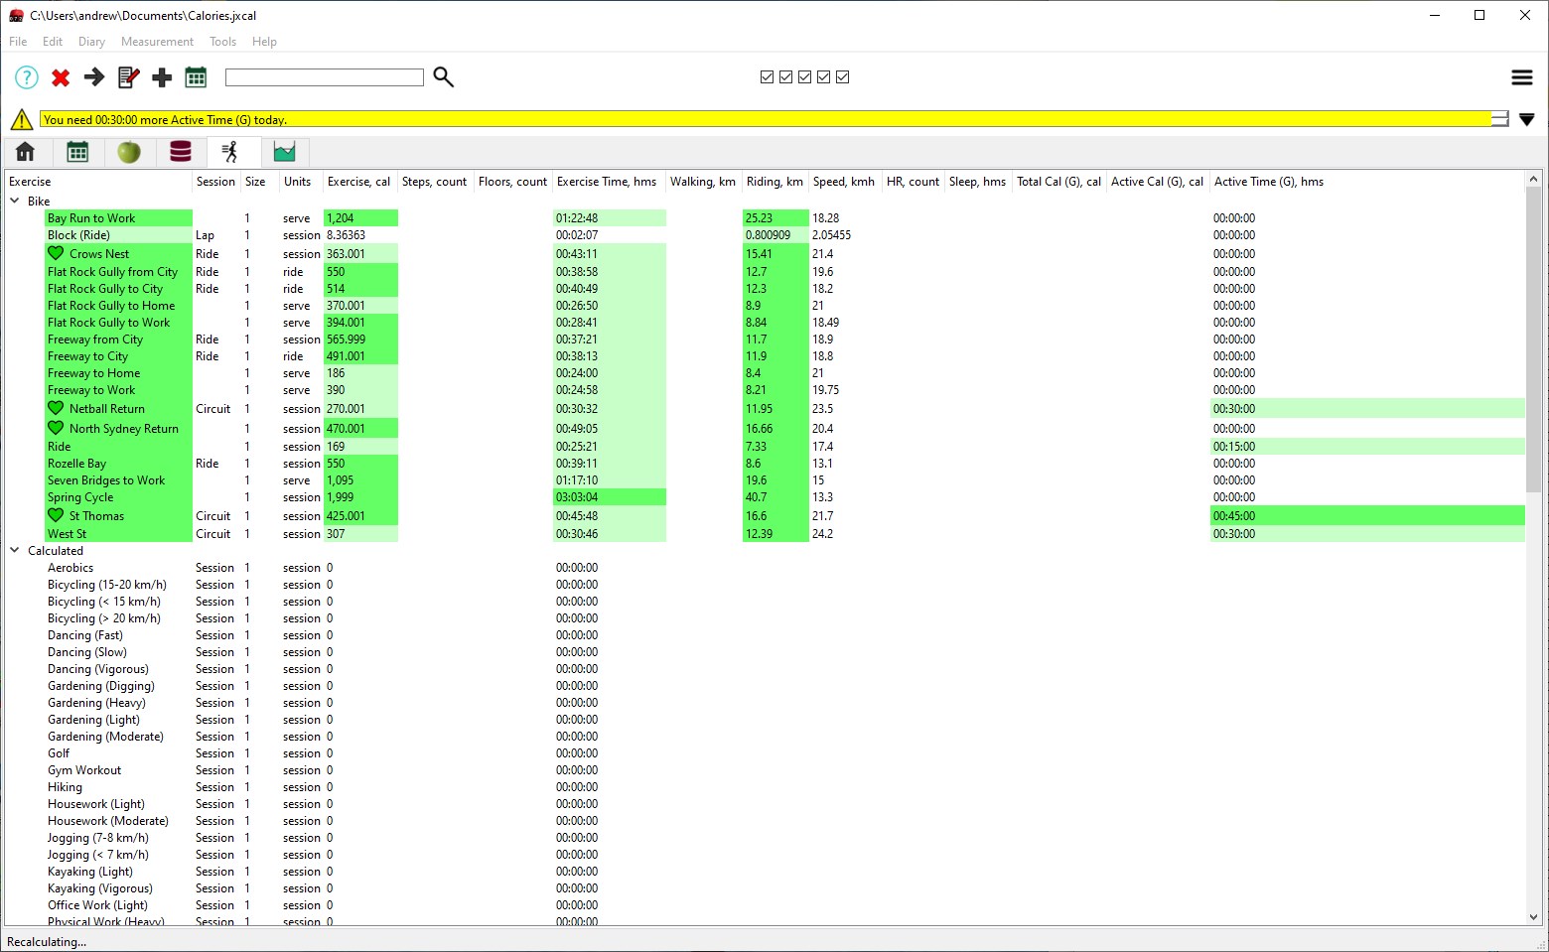Click the plus add icon
1549x952 pixels.
[x=162, y=77]
